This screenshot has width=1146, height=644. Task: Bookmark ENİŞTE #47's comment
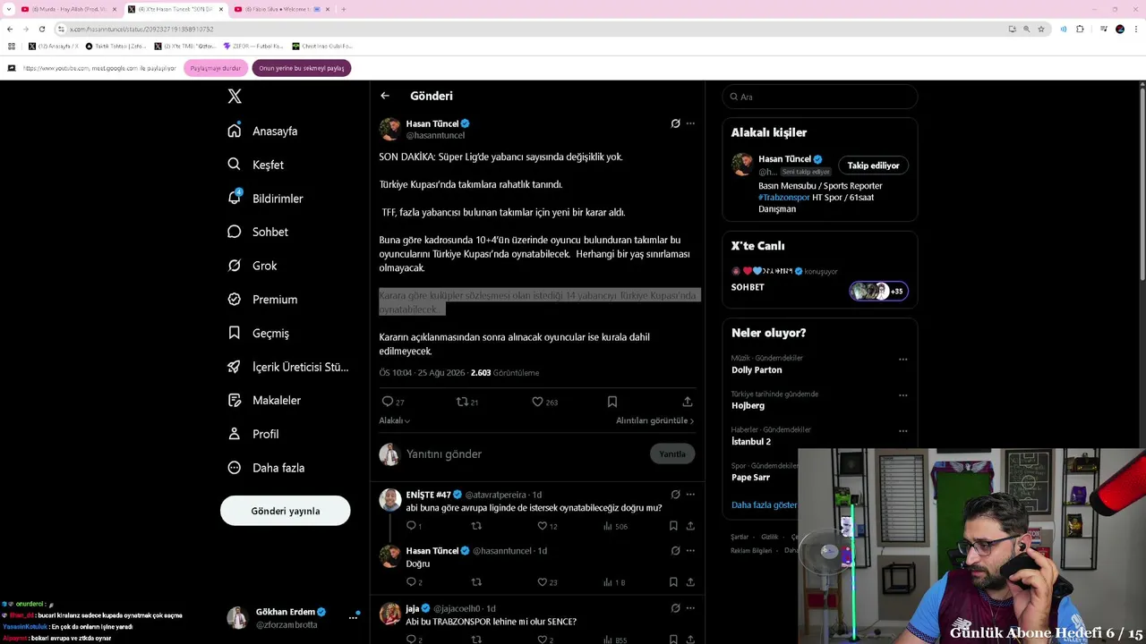[673, 526]
